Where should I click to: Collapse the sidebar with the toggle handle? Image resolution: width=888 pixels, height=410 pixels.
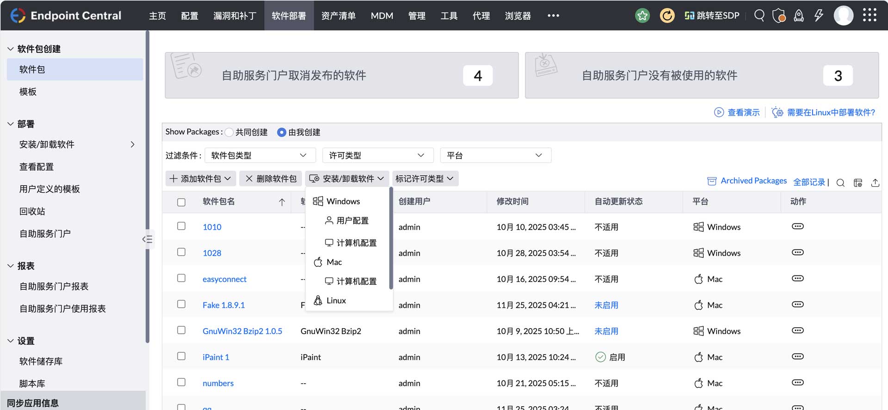[x=147, y=239]
